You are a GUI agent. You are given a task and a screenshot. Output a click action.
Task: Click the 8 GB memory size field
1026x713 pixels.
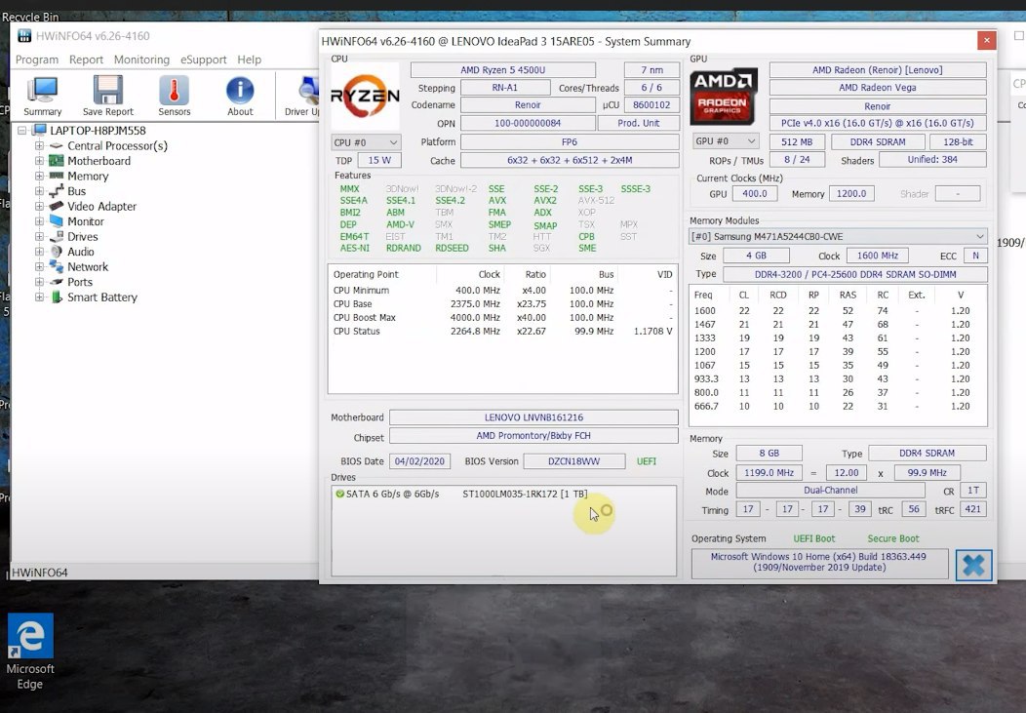coord(769,454)
